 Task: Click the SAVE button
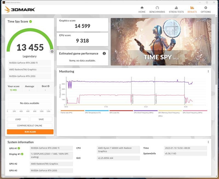(x=41, y=119)
